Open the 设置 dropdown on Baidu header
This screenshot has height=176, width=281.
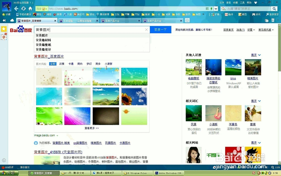click(x=251, y=30)
